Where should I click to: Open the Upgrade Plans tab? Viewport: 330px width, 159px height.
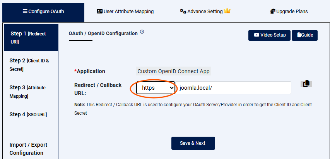tap(289, 12)
